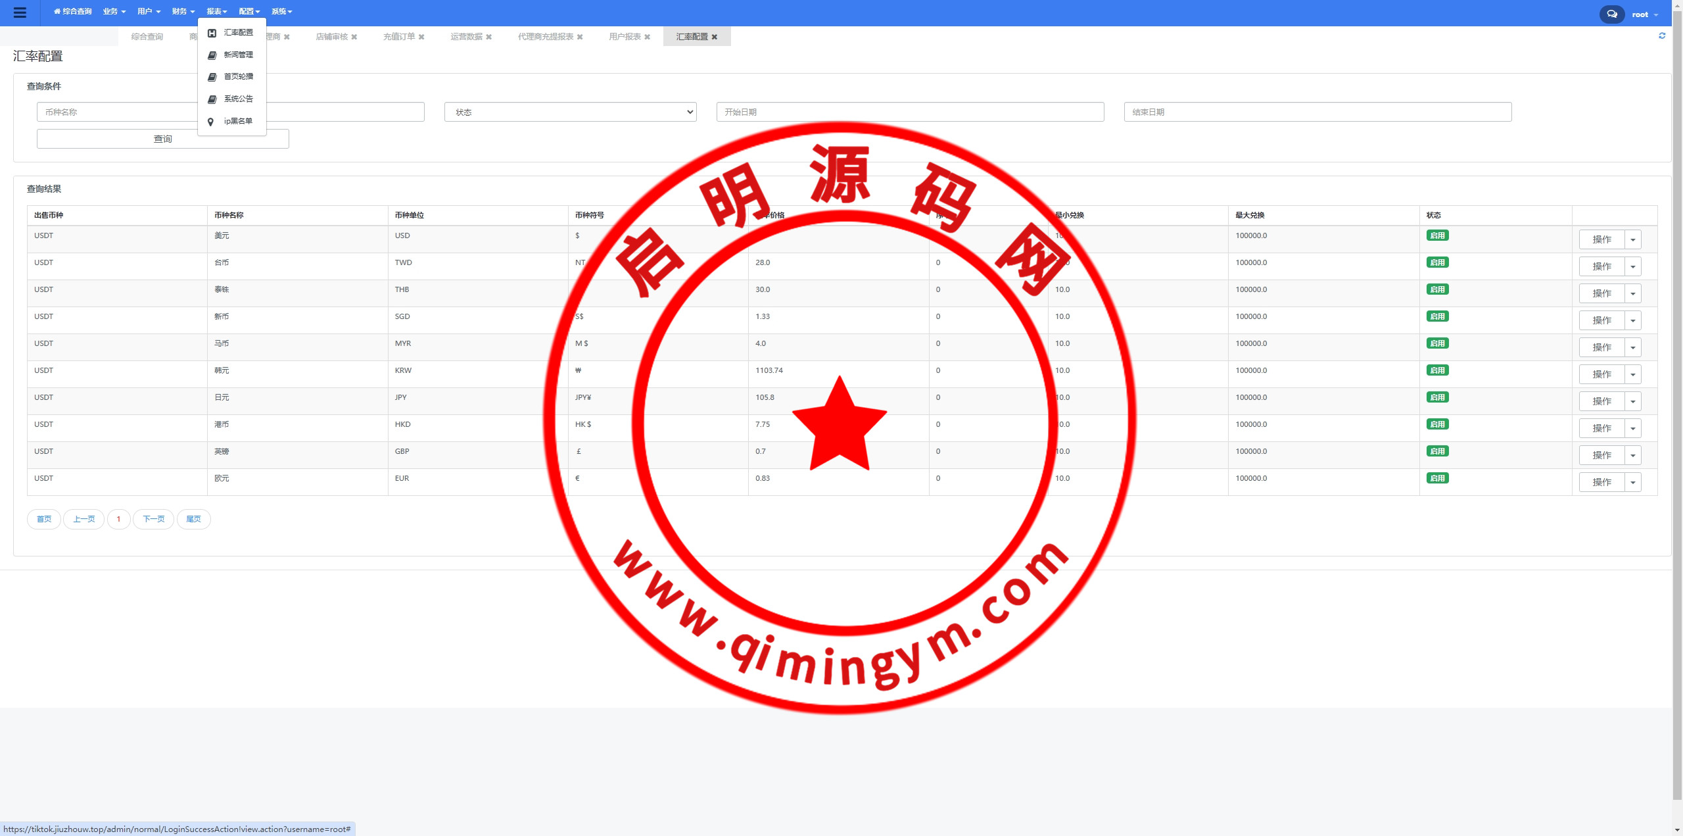The height and width of the screenshot is (836, 1683).
Task: Expand the 状态 filter dropdown
Action: pyautogui.click(x=570, y=112)
